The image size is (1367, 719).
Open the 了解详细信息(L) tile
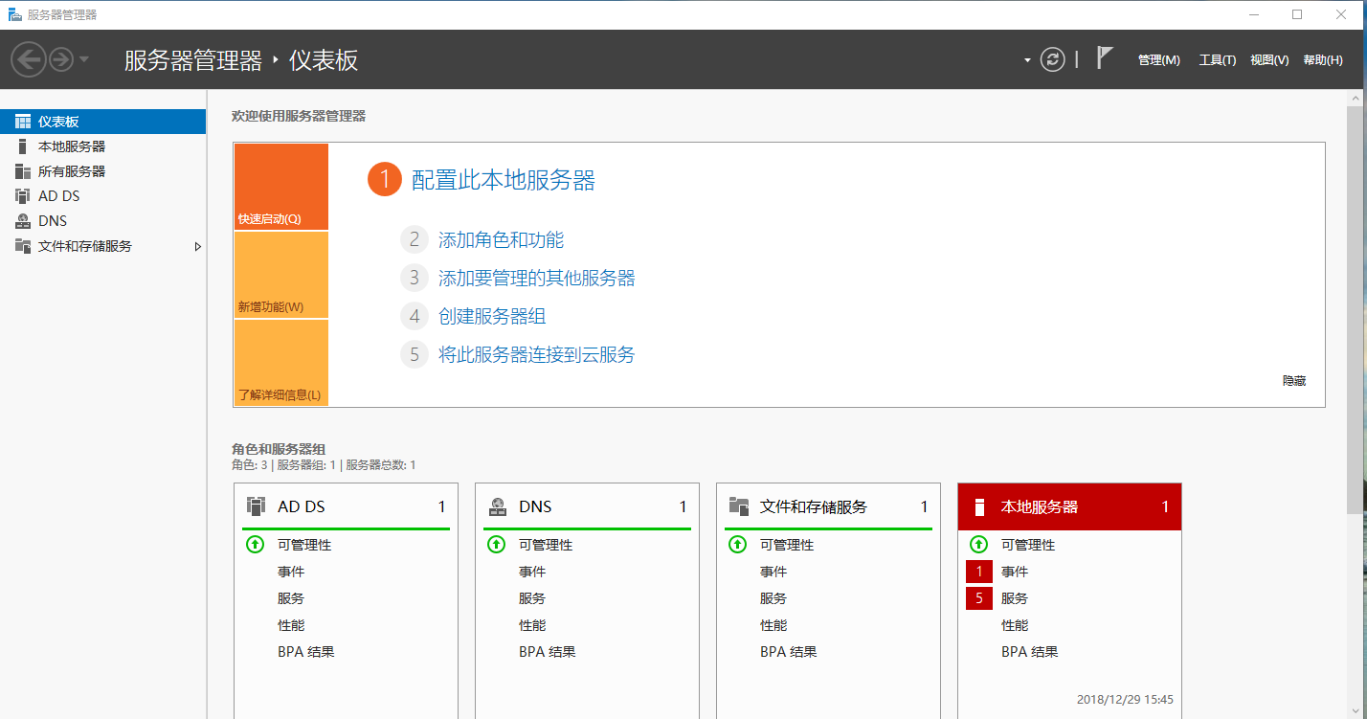(x=280, y=363)
